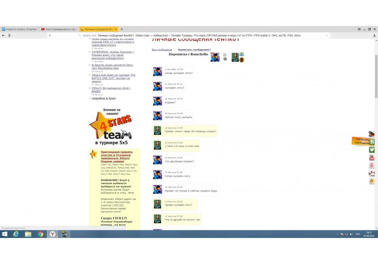Go back with browser back arrow
This screenshot has width=378, height=264.
pos(3,35)
